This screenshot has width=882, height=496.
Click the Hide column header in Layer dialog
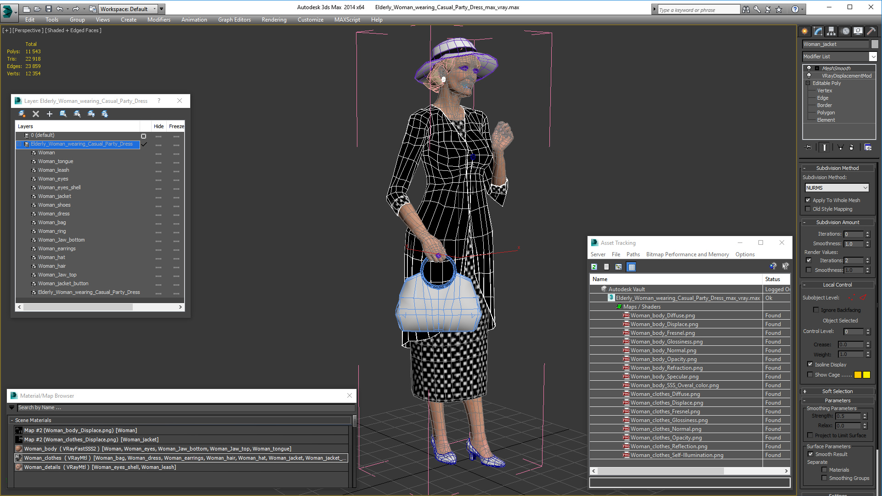pos(159,126)
